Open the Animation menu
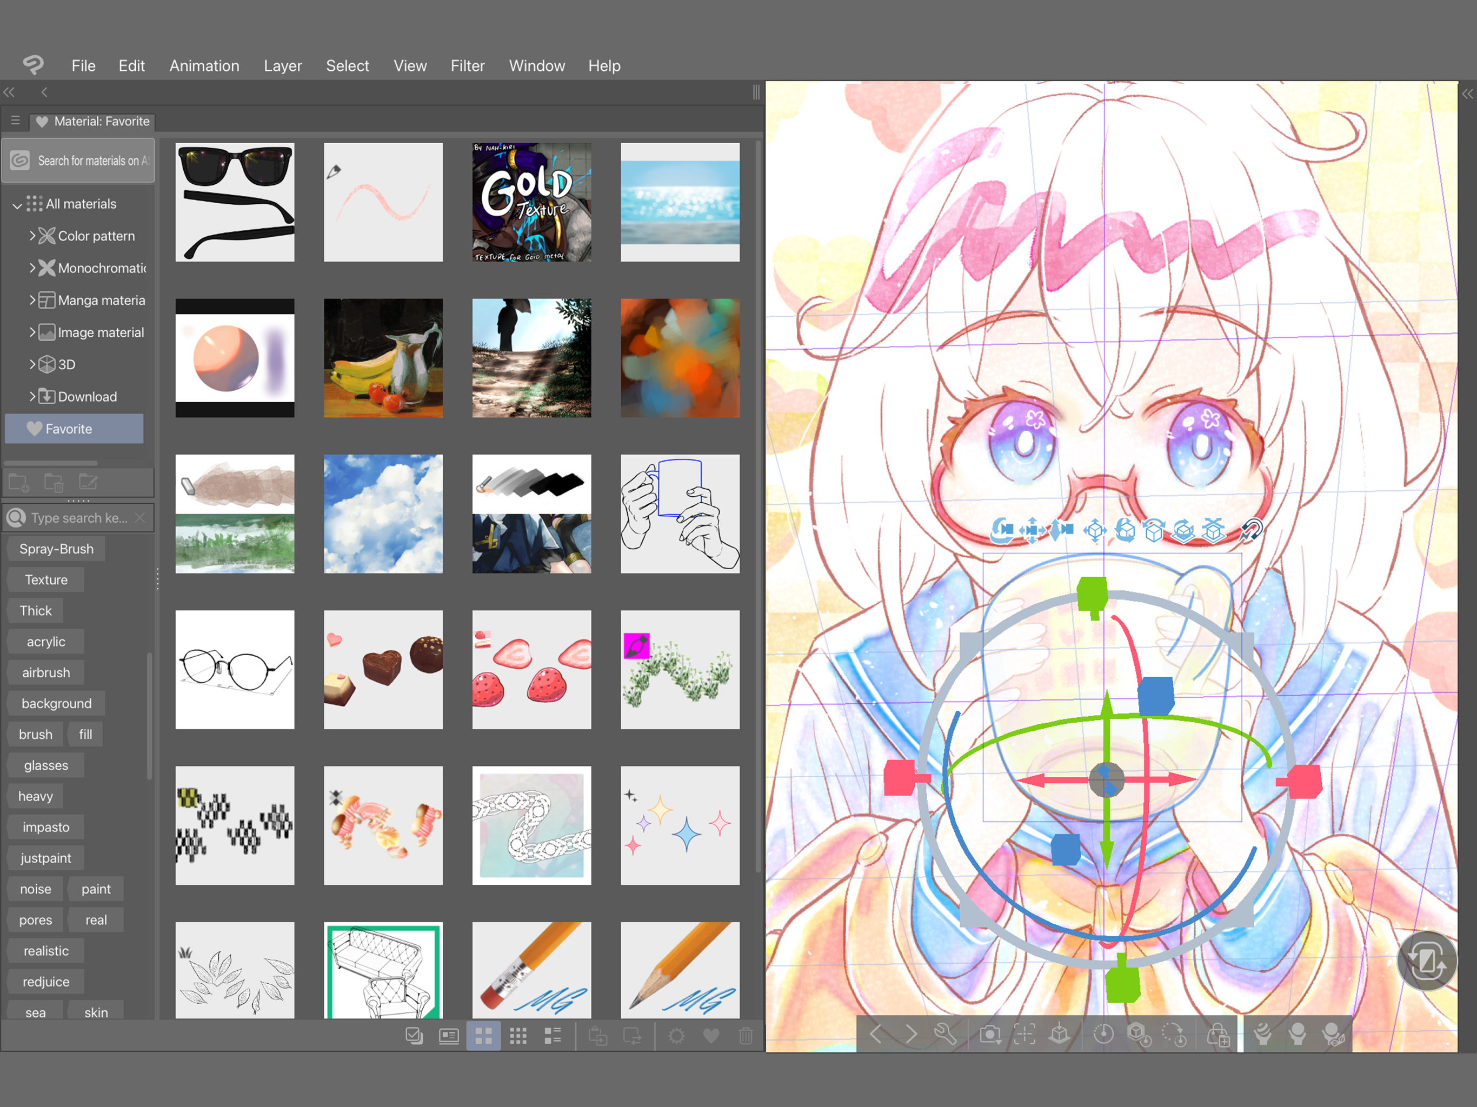This screenshot has height=1107, width=1477. (x=204, y=65)
